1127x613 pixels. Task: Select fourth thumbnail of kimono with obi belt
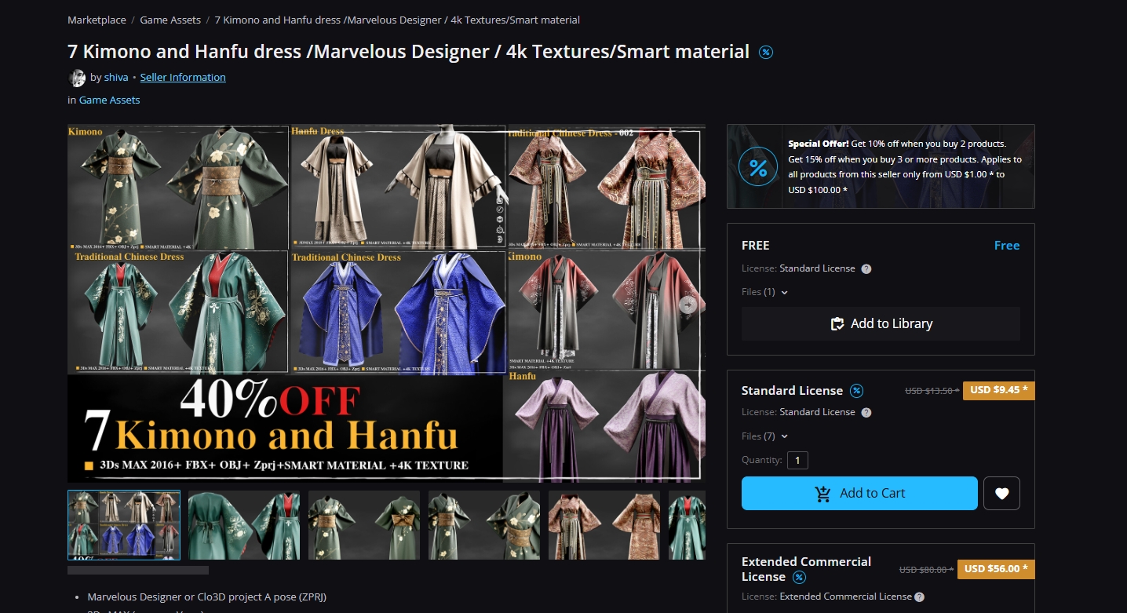pyautogui.click(x=484, y=525)
